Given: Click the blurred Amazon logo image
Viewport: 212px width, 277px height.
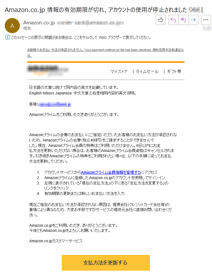Looking at the screenshot, I should (x=48, y=71).
